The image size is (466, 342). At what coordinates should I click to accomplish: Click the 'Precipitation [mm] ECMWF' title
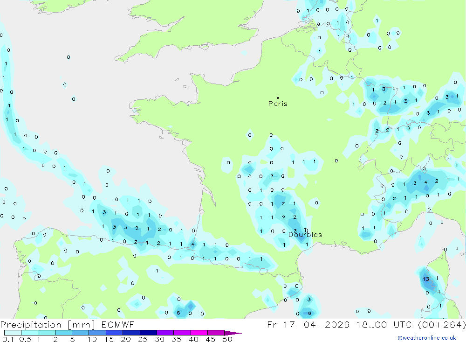[67, 324]
